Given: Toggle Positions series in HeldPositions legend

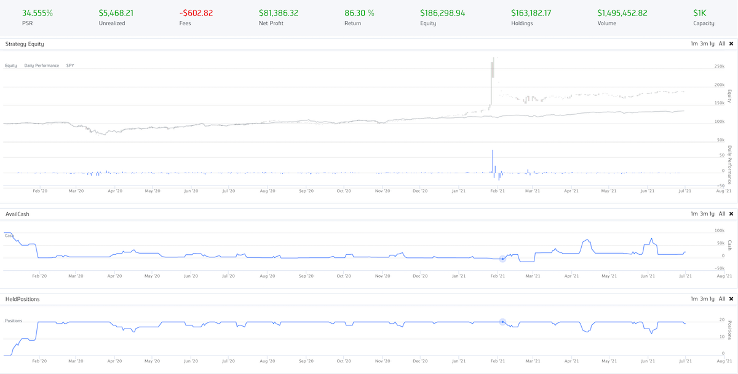Looking at the screenshot, I should click(x=14, y=320).
